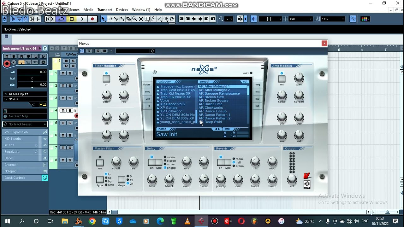This screenshot has width=404, height=227.
Task: Open the 1/32 quantize dropdown
Action: (333, 19)
